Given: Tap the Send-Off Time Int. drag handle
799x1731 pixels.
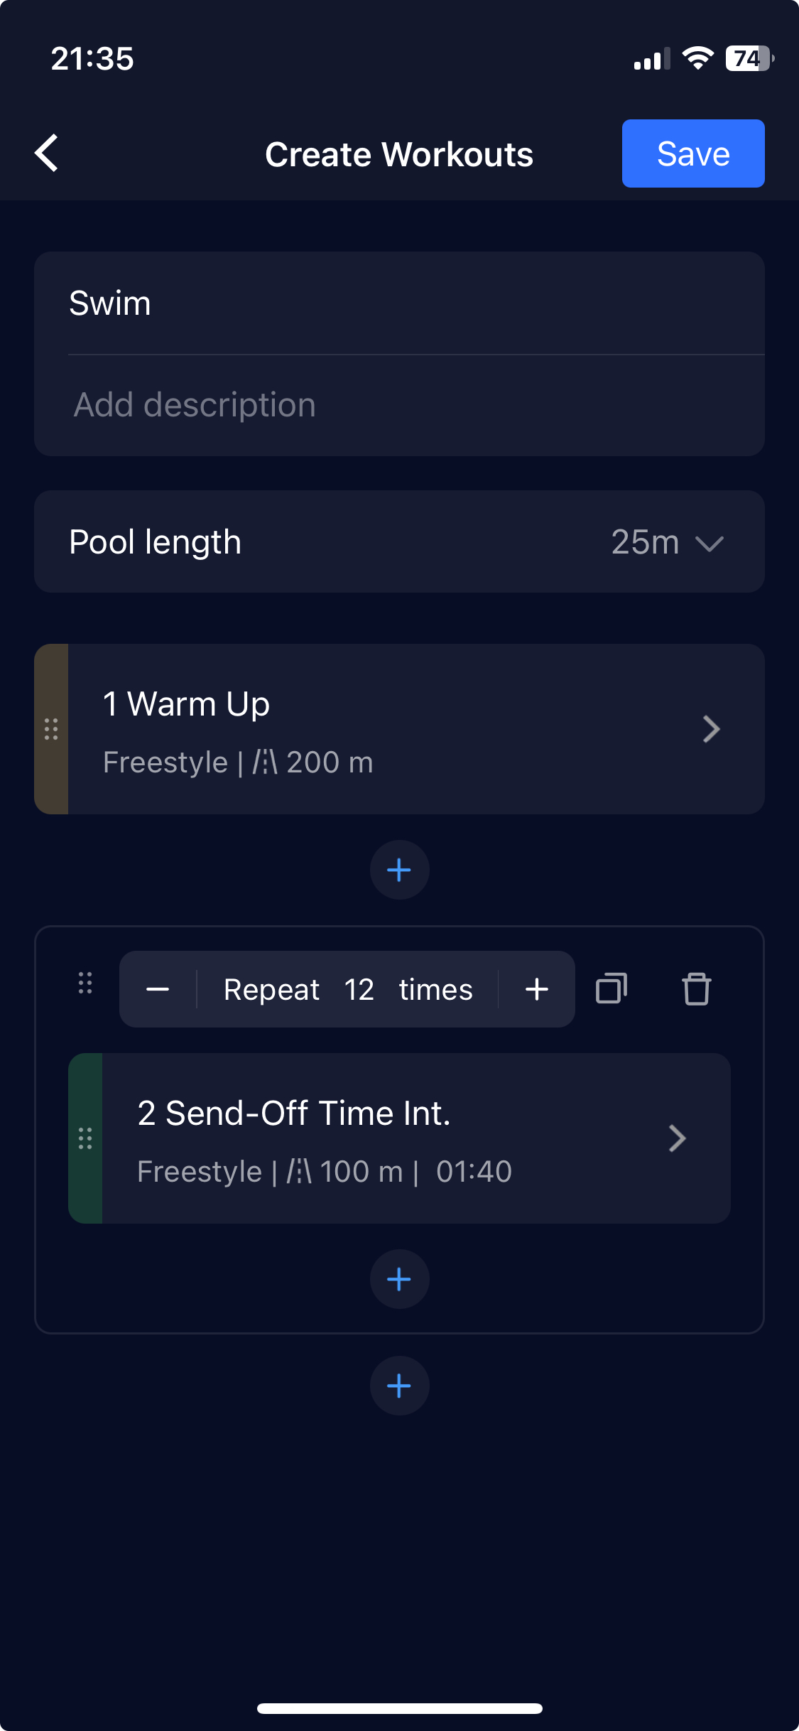Looking at the screenshot, I should tap(85, 1138).
